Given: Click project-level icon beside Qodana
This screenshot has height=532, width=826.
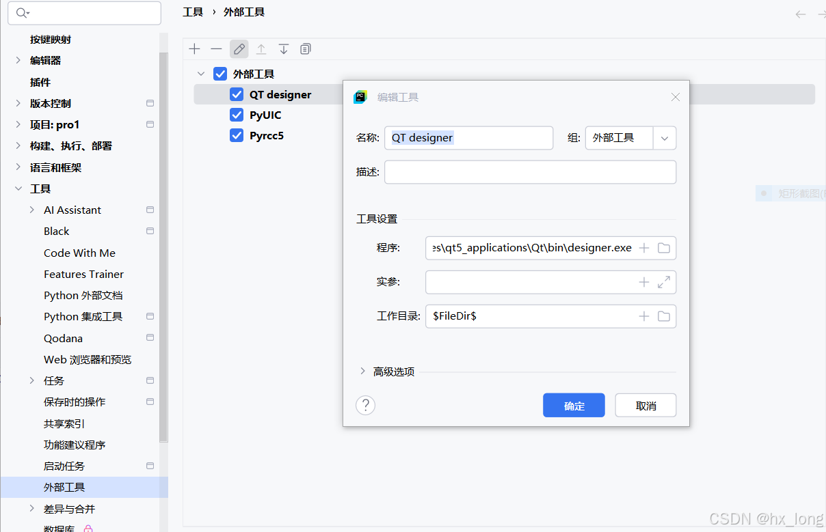Looking at the screenshot, I should 150,338.
